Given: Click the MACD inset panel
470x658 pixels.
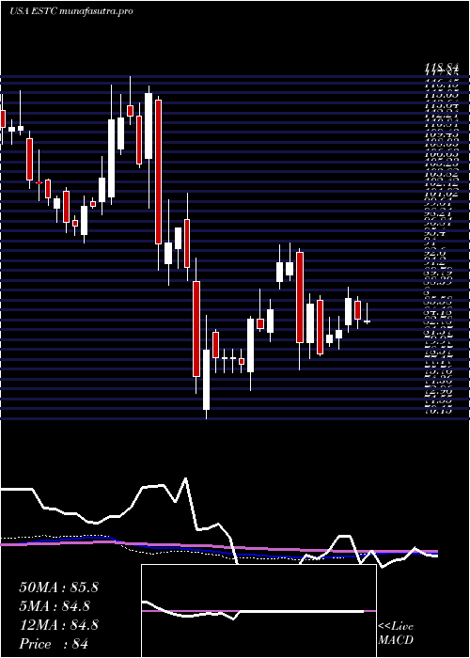Looking at the screenshot, I should (x=258, y=611).
